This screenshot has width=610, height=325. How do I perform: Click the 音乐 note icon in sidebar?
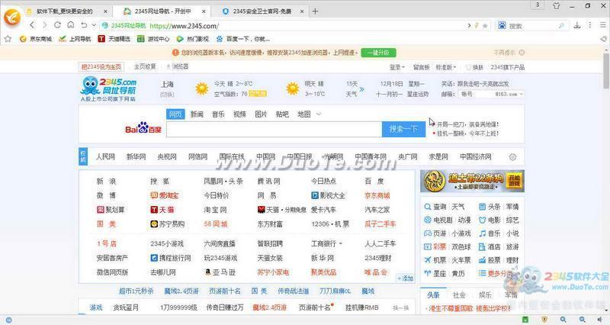pyautogui.click(x=483, y=233)
